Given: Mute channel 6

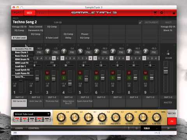Looking at the screenshot, I should [x=96, y=73].
